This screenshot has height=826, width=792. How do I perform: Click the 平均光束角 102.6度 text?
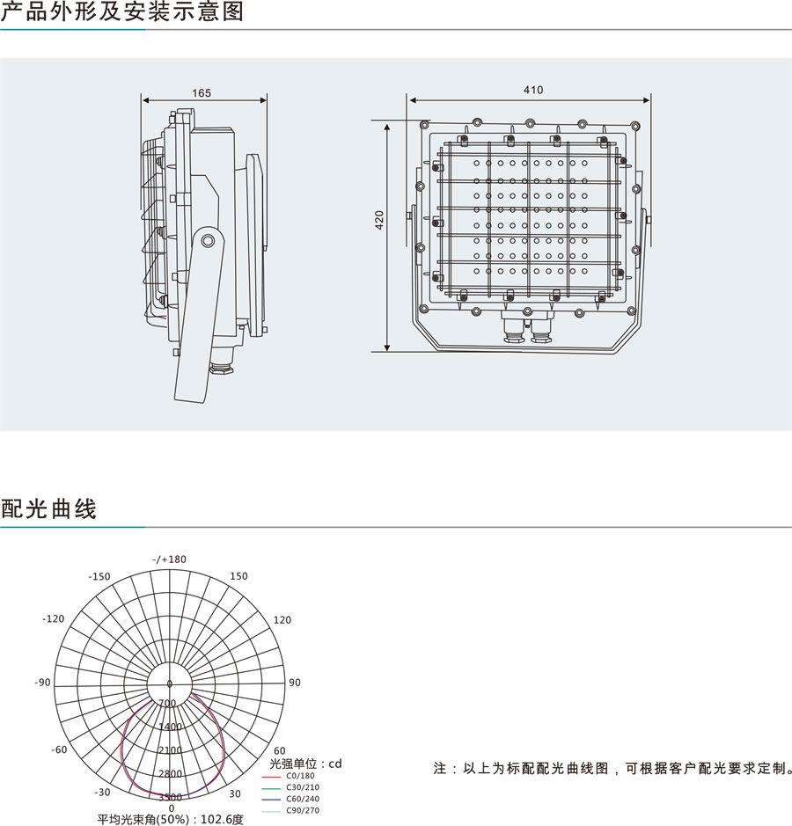click(170, 819)
